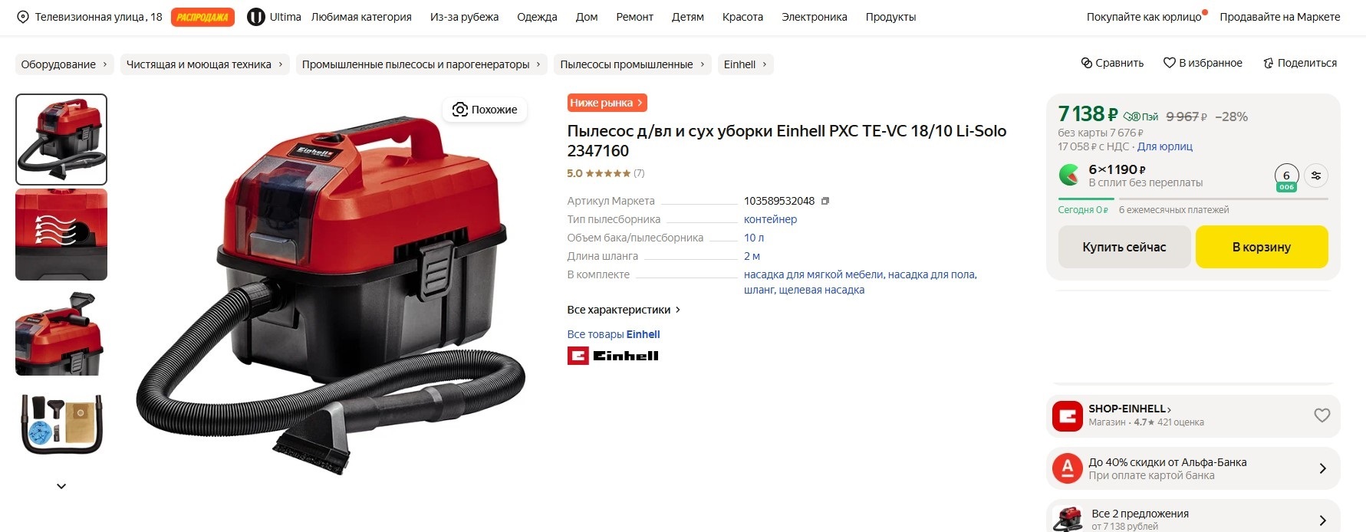
Task: Open the Электроника category menu
Action: [815, 17]
